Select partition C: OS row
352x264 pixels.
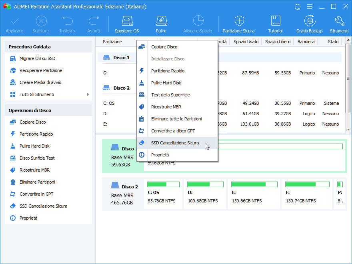(x=220, y=103)
